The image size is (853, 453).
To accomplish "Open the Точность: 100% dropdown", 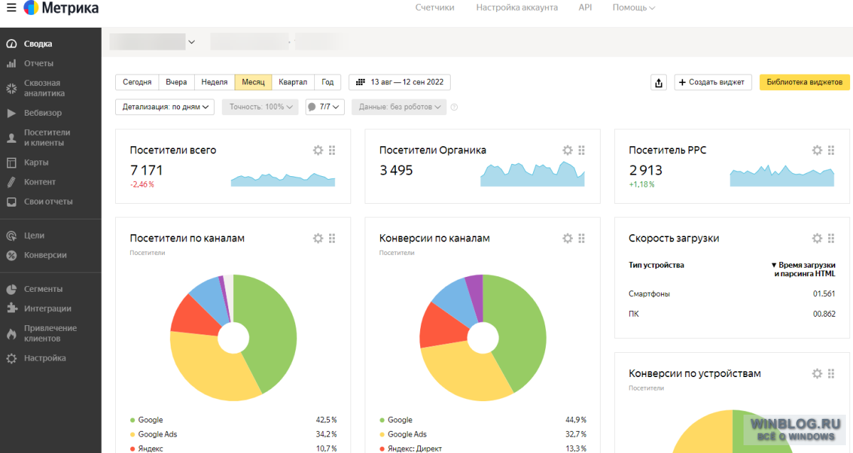I will click(x=260, y=107).
